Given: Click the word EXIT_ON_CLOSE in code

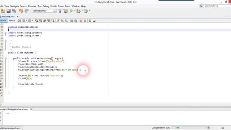Looking at the screenshot, I should click(x=70, y=70).
